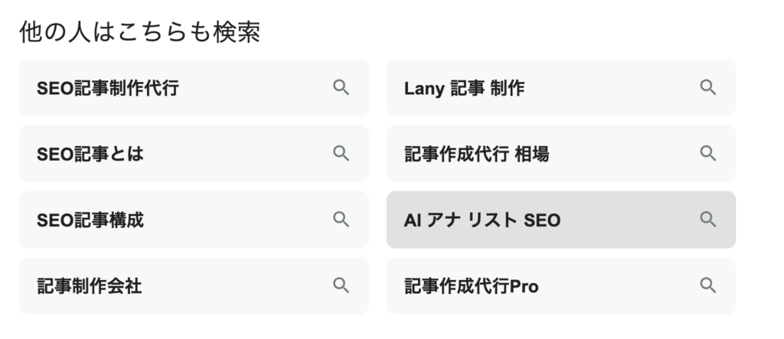Click magnifier icon beside 記事作成代行 相場
Screen dimensions: 784x339
(707, 153)
